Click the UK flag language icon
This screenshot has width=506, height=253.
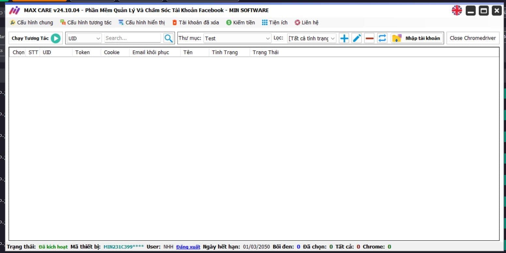[x=457, y=10]
